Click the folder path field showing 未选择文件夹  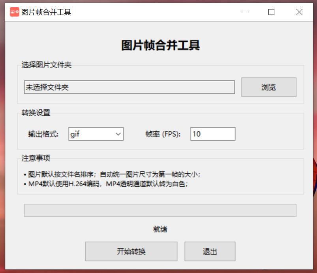tap(129, 87)
